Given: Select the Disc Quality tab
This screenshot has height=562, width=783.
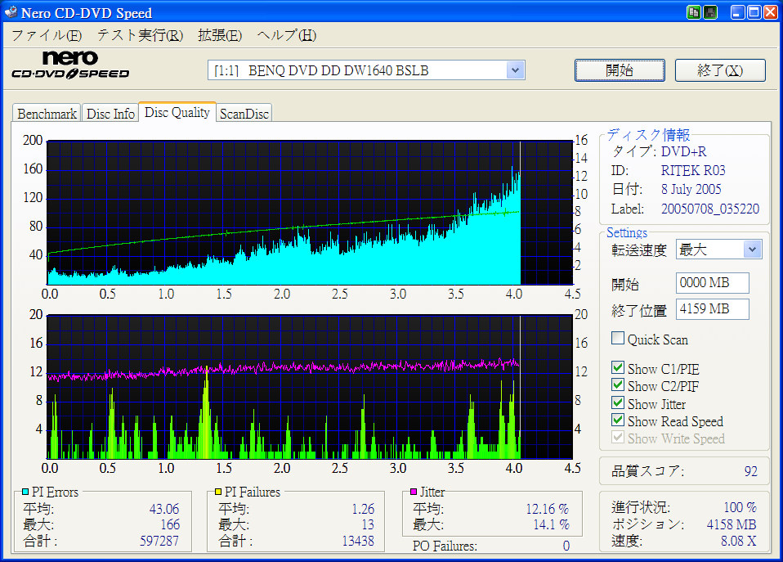Looking at the screenshot, I should tap(177, 112).
